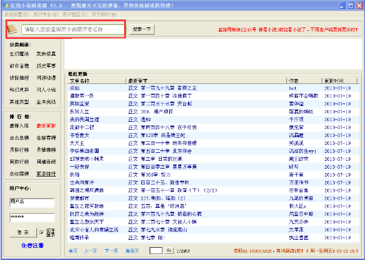This screenshot has width=365, height=260.
Task: Click the app icon in title bar
Action: click(5, 4)
